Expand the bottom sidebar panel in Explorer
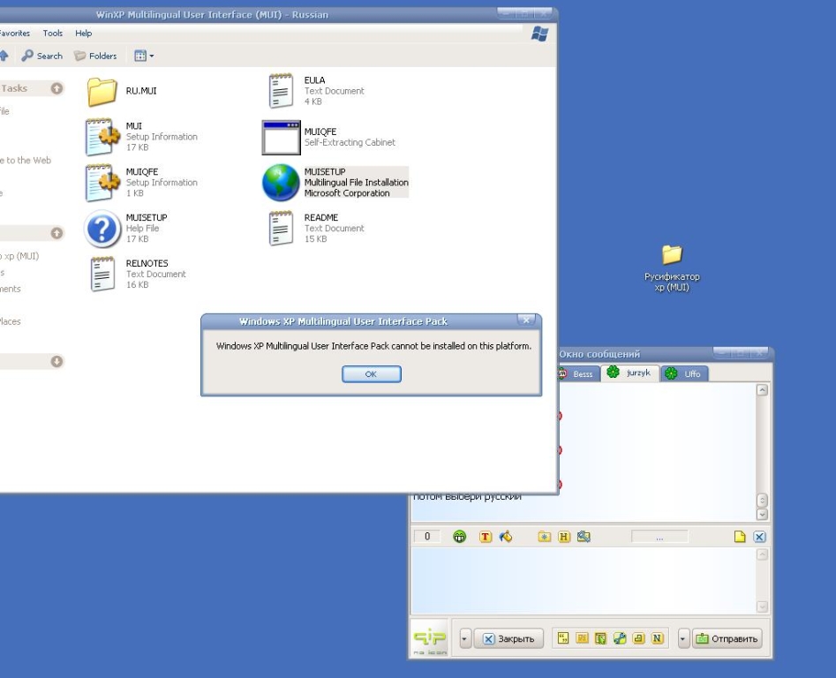The height and width of the screenshot is (678, 836). 57,361
